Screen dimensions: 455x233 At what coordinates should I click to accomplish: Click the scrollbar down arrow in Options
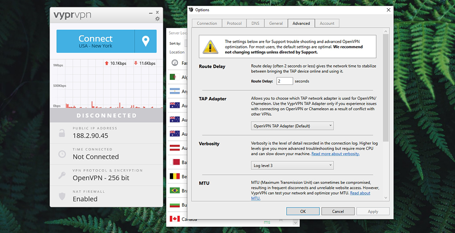(x=386, y=198)
